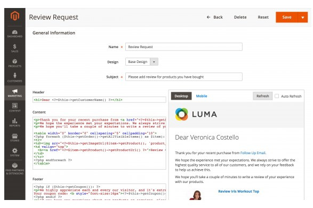Click the General Information heading
The height and width of the screenshot is (208, 313).
pyautogui.click(x=54, y=33)
